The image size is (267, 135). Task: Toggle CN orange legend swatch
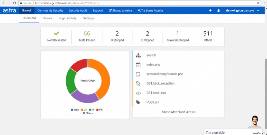click(82, 110)
